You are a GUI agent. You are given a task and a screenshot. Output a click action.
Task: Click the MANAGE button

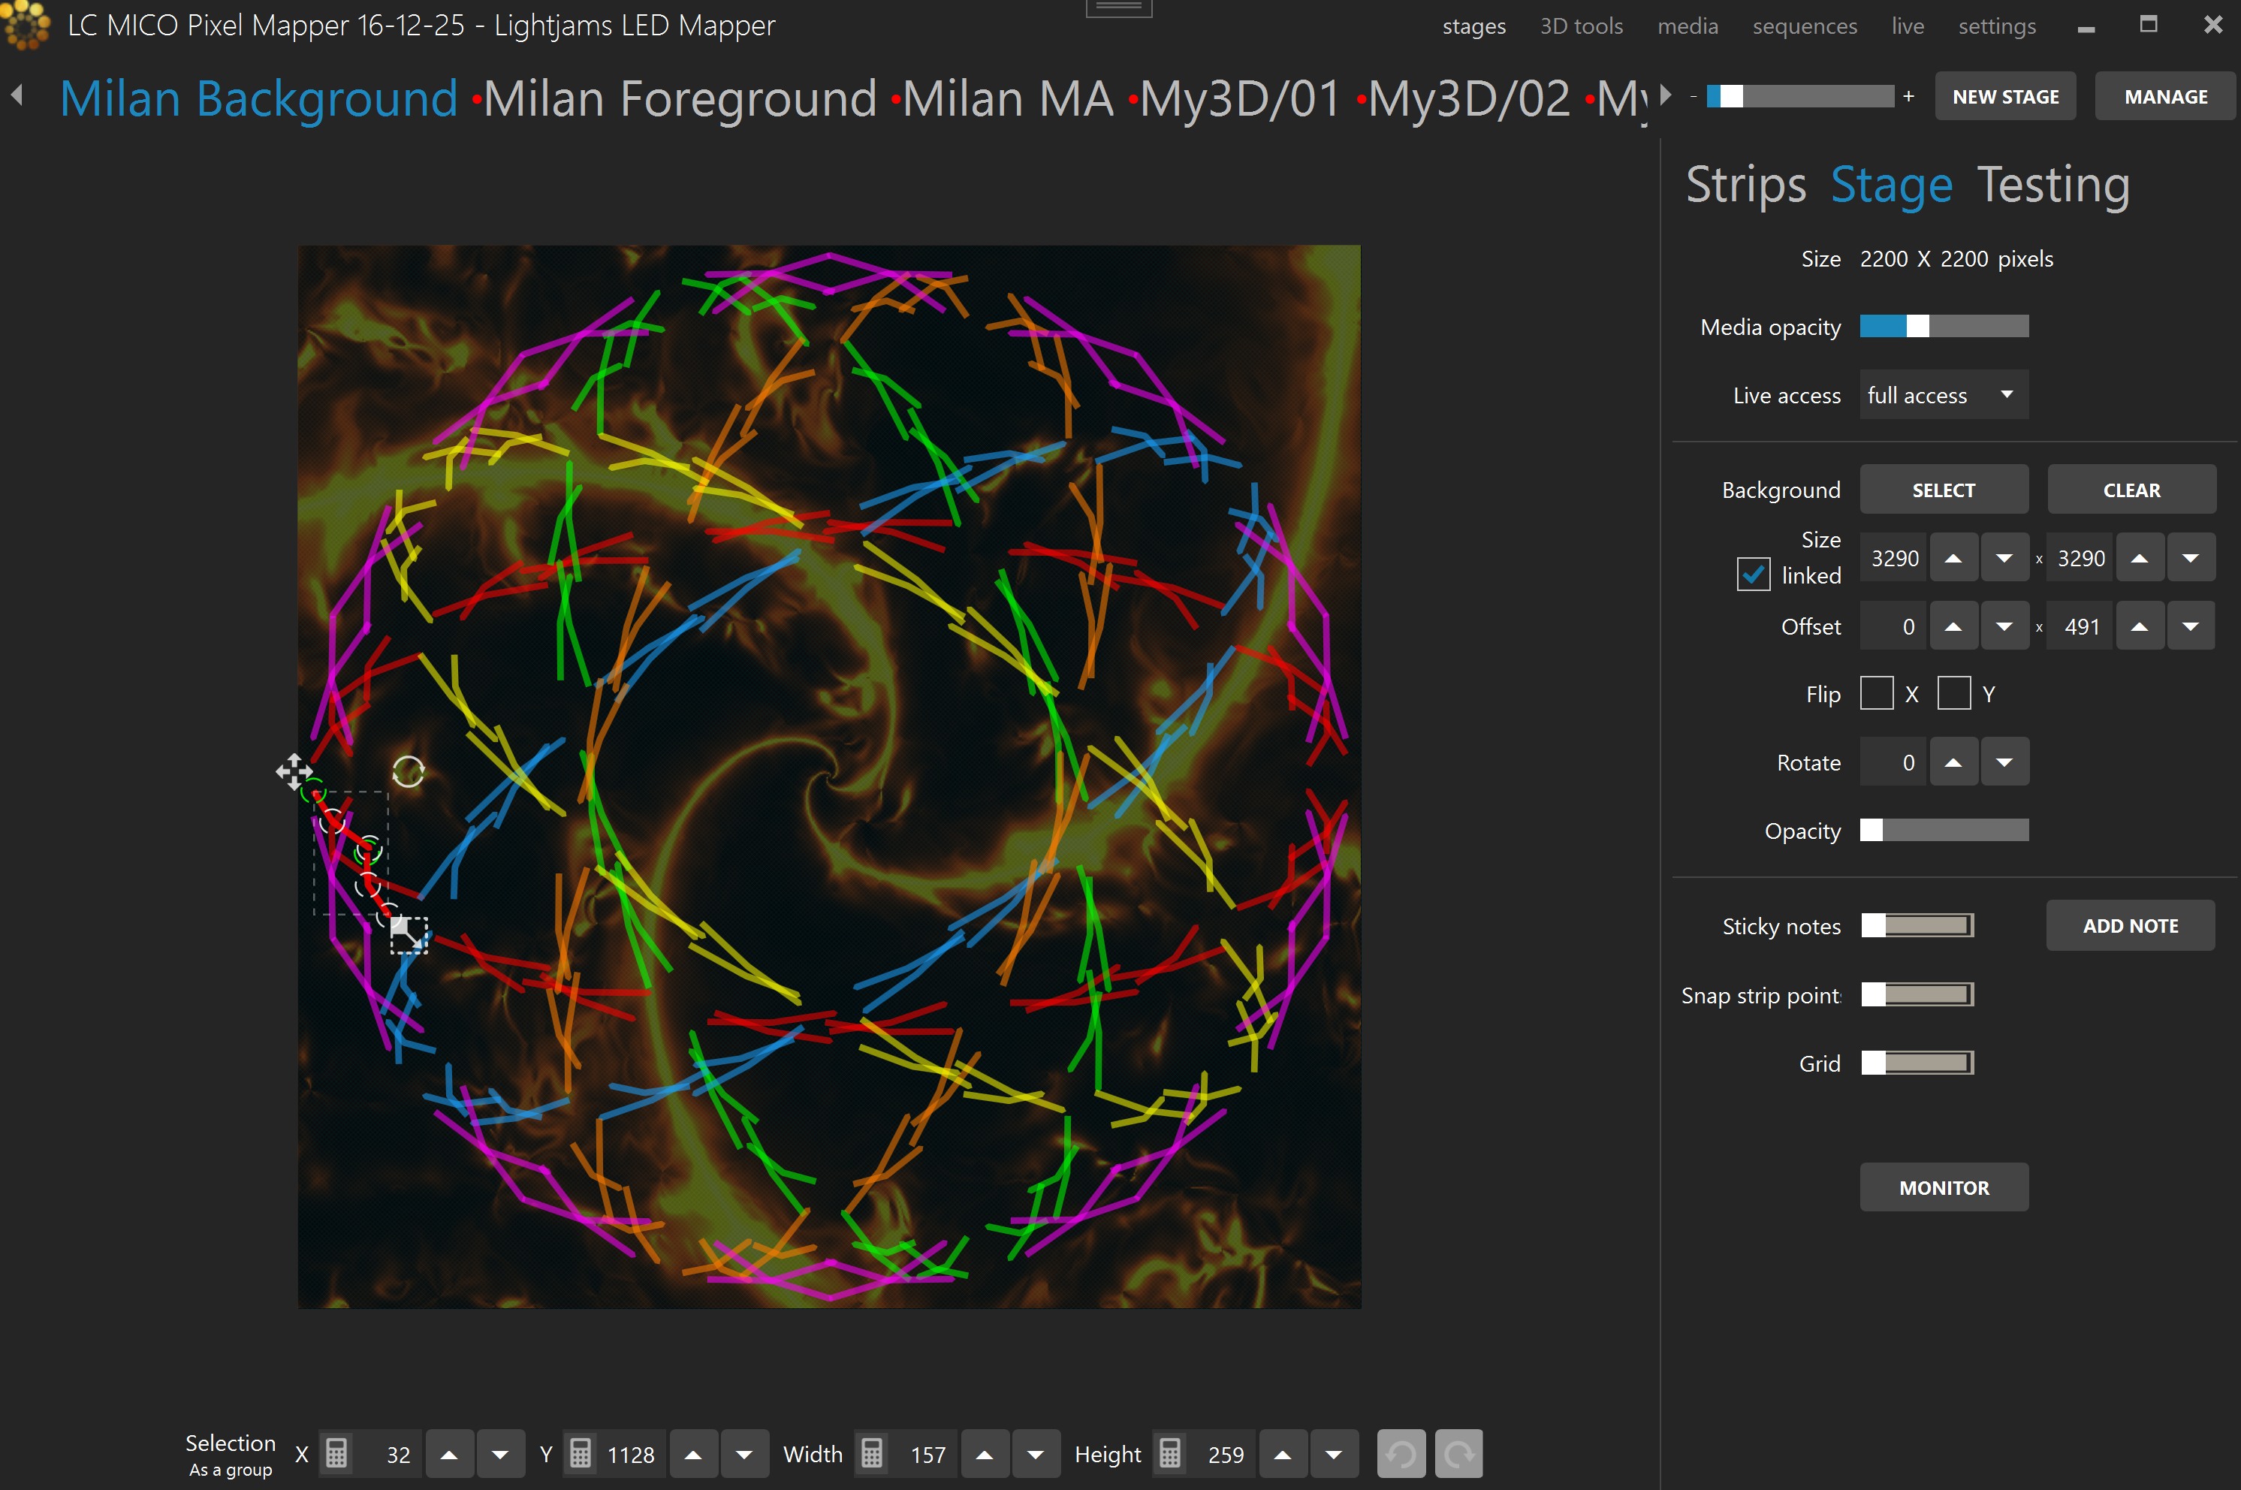point(2166,96)
